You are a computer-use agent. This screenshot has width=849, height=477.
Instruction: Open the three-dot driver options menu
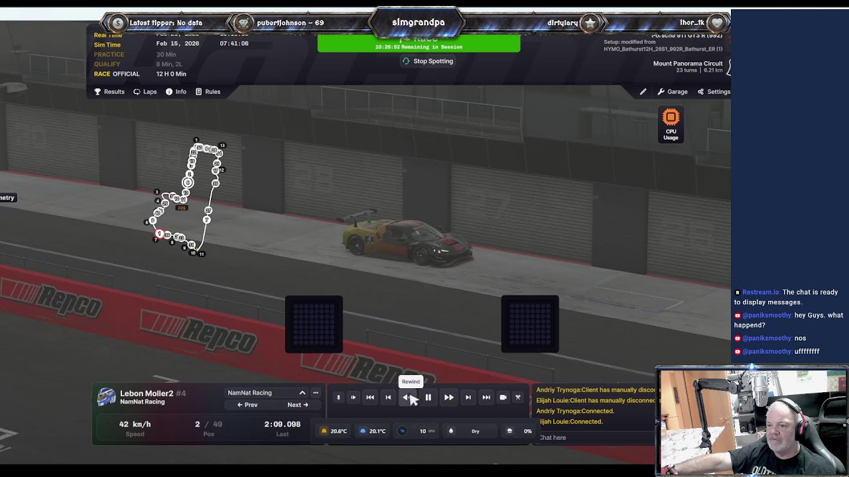316,393
